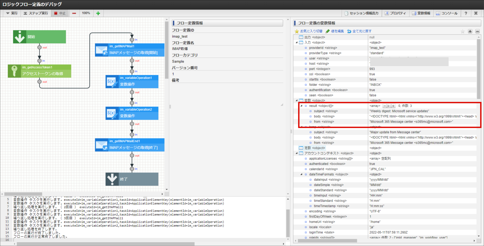The width and height of the screenshot is (484, 246).
Task: Select the IMAPメッセージの取得[終了] node
Action: pos(130,145)
